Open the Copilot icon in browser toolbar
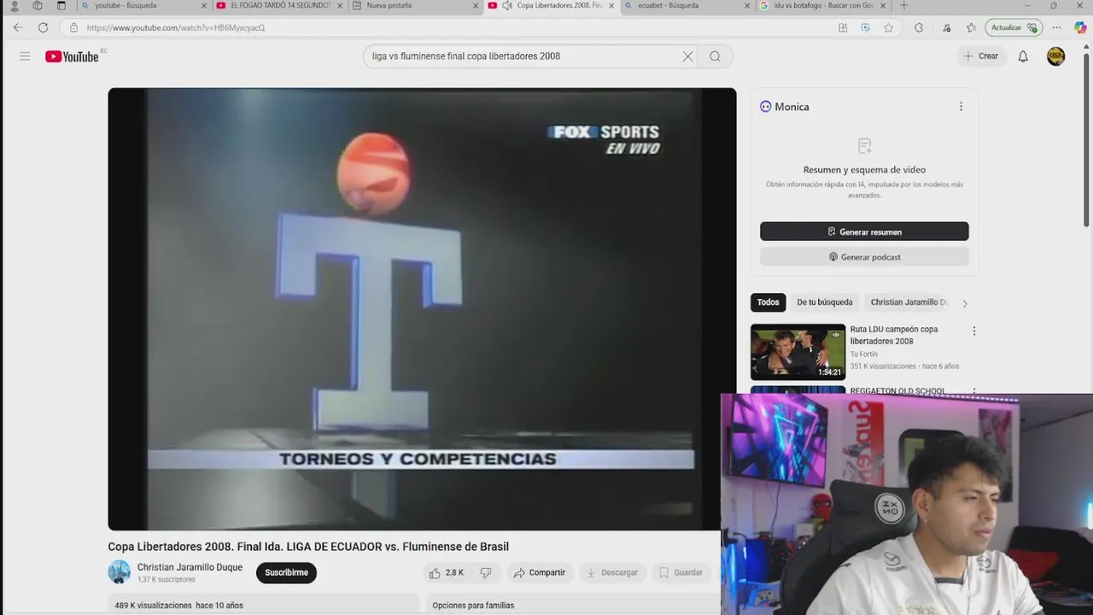Viewport: 1093px width, 615px height. click(x=1079, y=27)
